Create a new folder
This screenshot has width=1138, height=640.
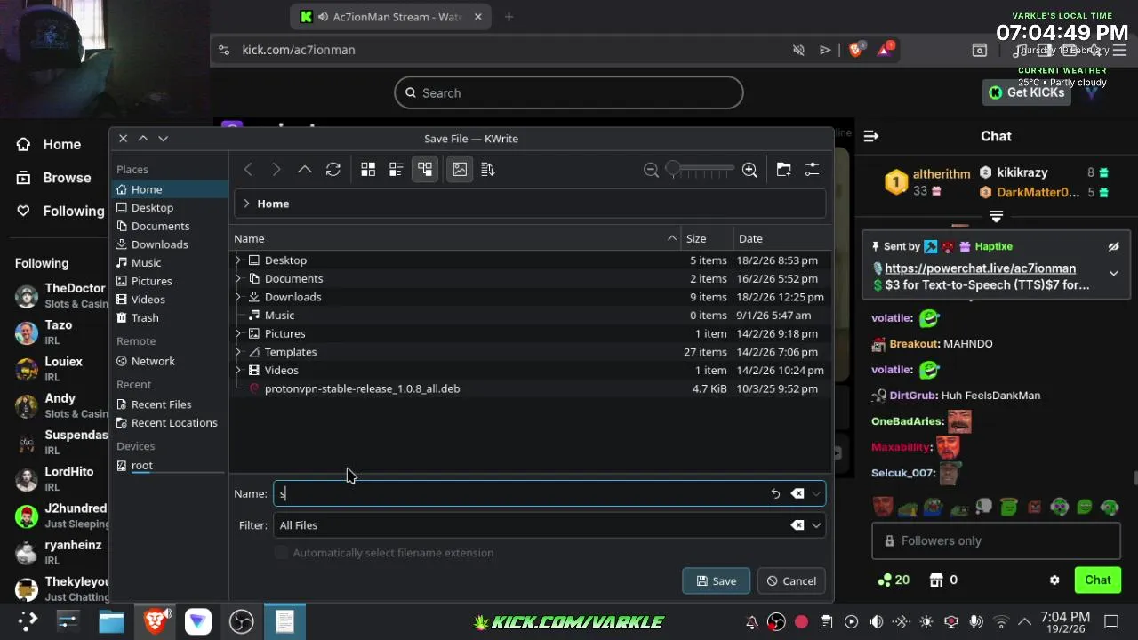click(783, 169)
